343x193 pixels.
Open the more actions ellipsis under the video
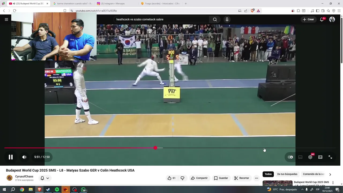(x=256, y=178)
